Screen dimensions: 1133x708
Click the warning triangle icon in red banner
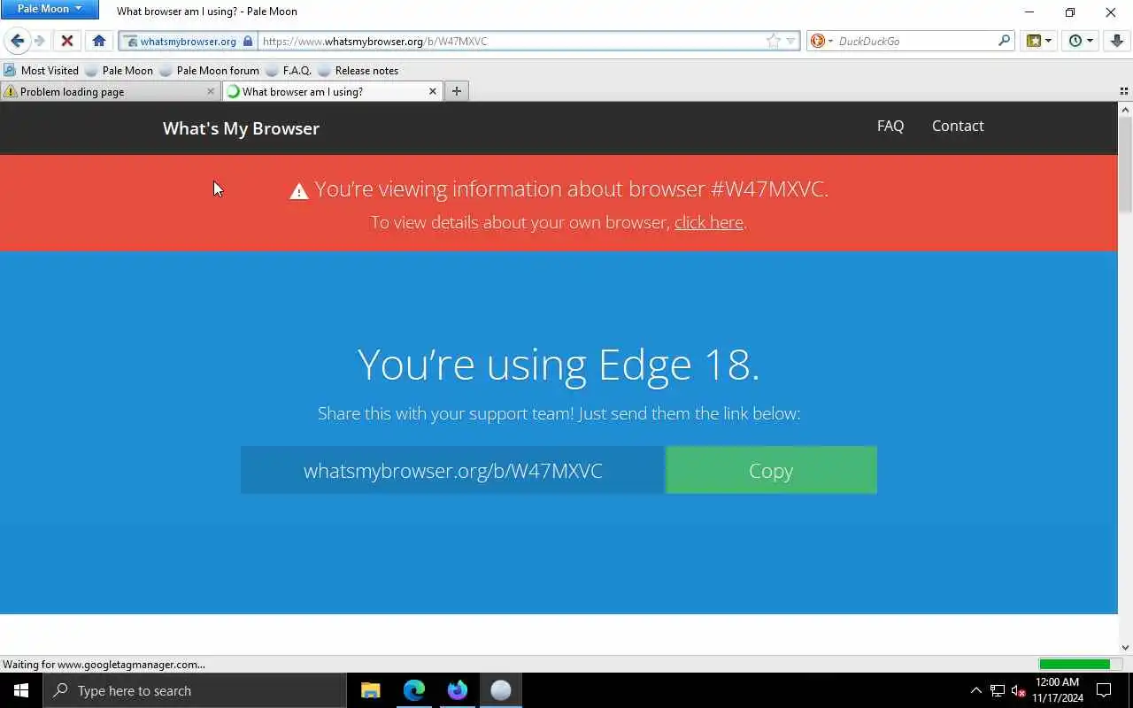[x=299, y=190]
